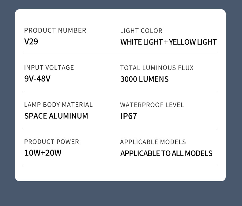Screen dimensions: 242x206
Task: Click the LIGHT COLOR heading
Action: (141, 31)
